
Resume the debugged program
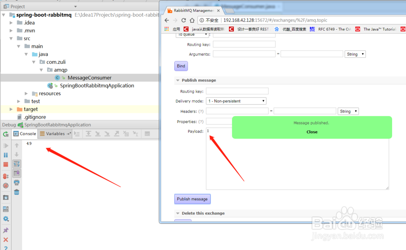[6, 146]
